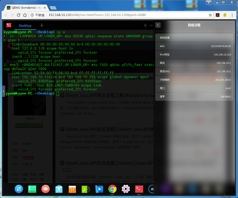Click the red terminal icon in title bar
Screen dimensions: 238x198
(9, 25)
